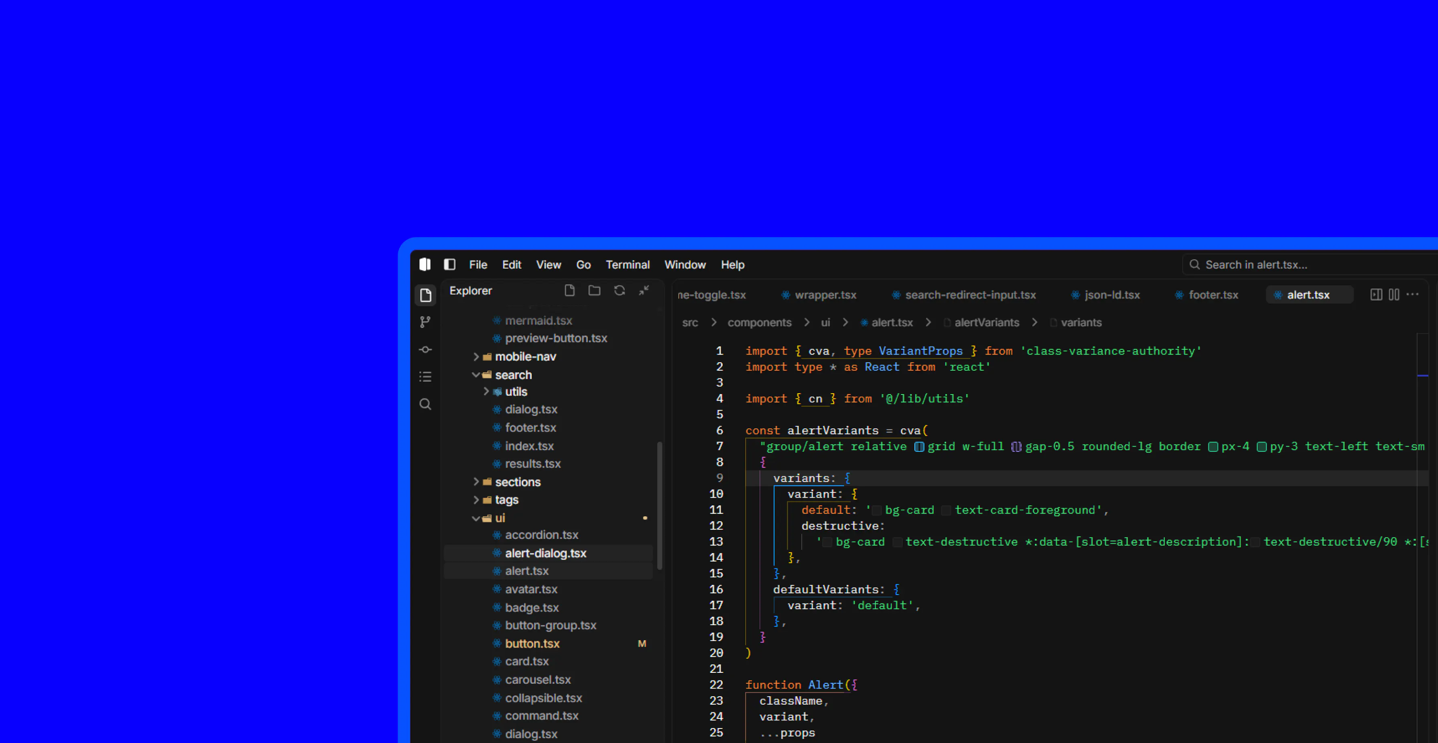Click line number 16 in the gutter
The image size is (1438, 743).
pyautogui.click(x=716, y=589)
